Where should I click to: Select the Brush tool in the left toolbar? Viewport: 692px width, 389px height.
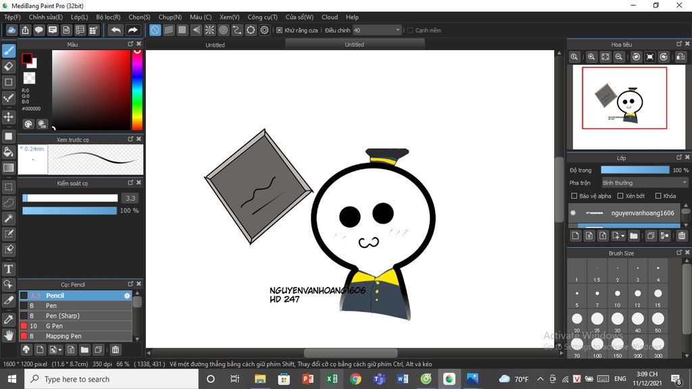(x=8, y=51)
